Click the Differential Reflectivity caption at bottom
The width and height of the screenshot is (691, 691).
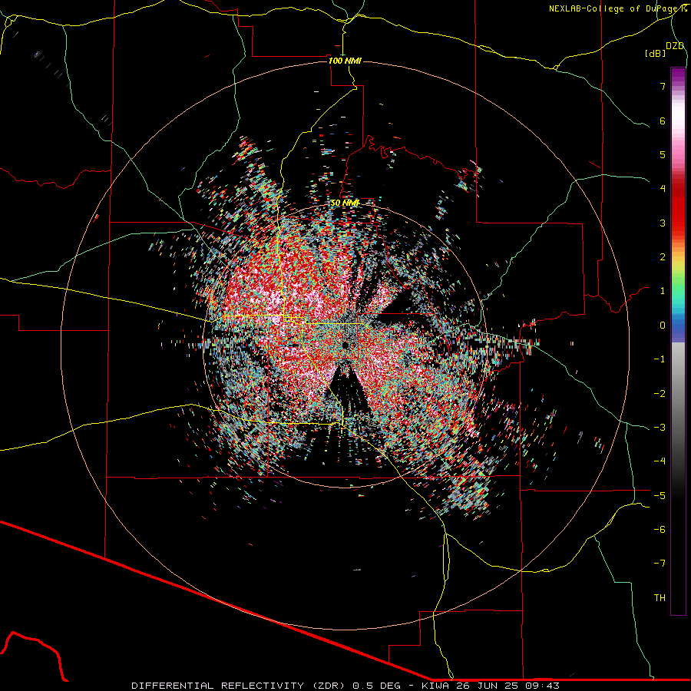[x=345, y=686]
